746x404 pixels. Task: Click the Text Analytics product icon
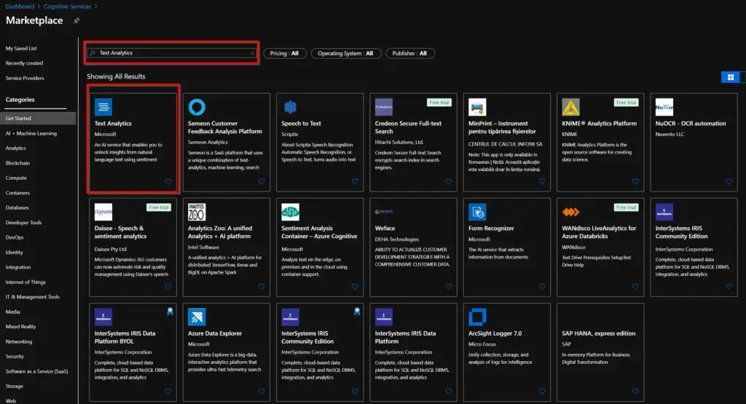(103, 107)
